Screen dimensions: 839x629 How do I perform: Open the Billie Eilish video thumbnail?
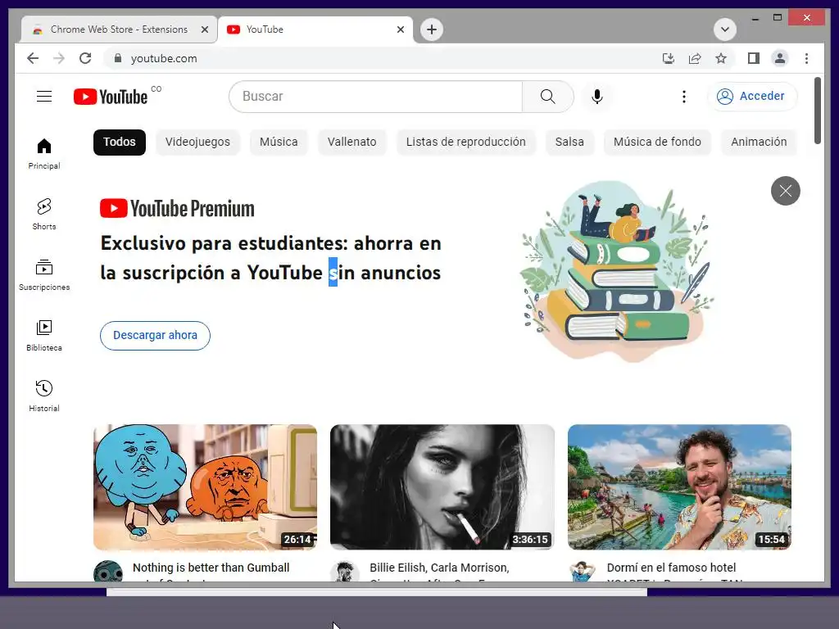(x=442, y=486)
